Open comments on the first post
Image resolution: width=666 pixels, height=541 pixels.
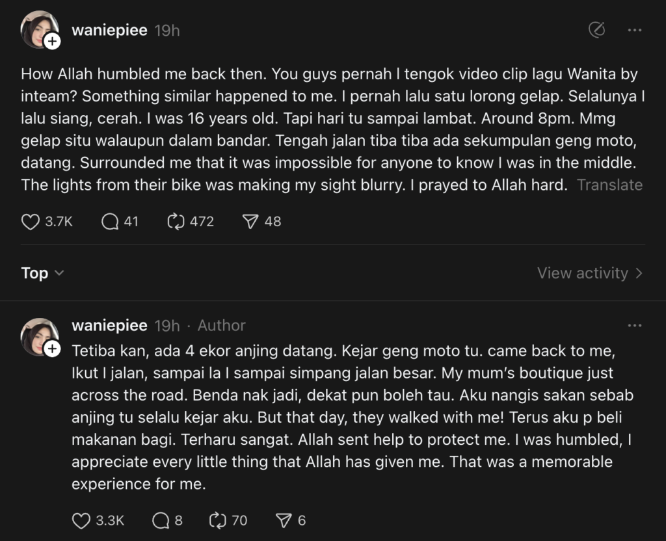pos(110,222)
